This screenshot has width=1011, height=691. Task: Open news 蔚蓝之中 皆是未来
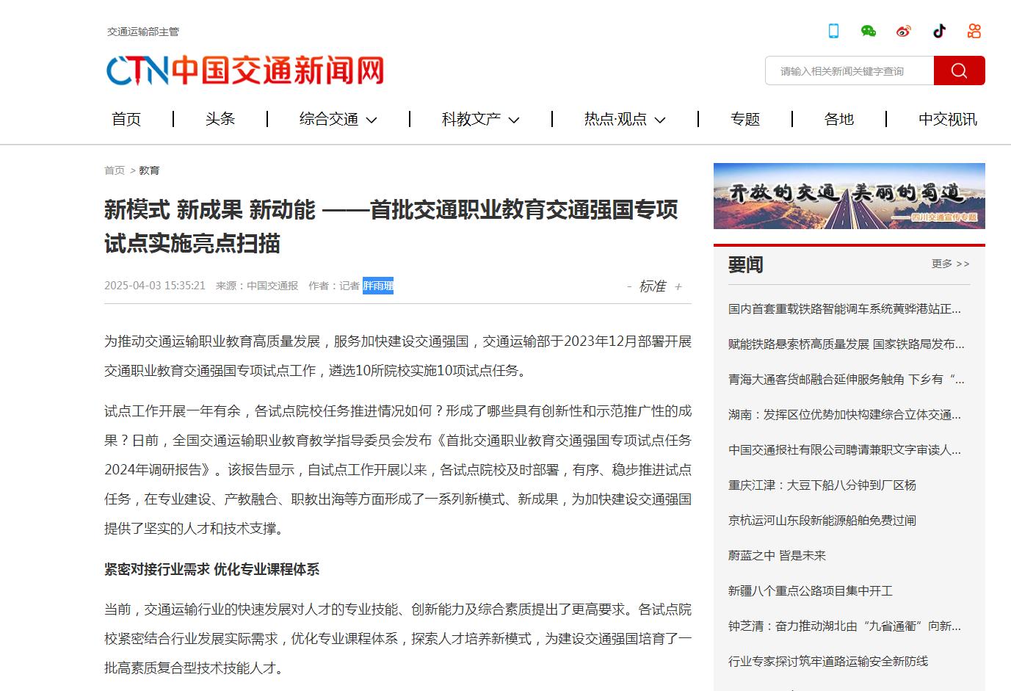point(777,556)
